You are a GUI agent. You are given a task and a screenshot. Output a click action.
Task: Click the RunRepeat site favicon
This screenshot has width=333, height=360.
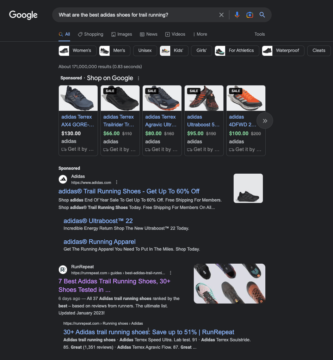click(63, 270)
